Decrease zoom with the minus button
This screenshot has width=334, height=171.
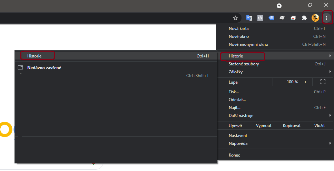(x=279, y=82)
